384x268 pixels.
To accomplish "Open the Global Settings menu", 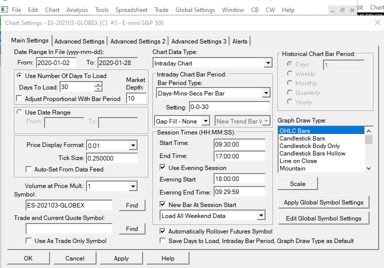I will pyautogui.click(x=195, y=10).
